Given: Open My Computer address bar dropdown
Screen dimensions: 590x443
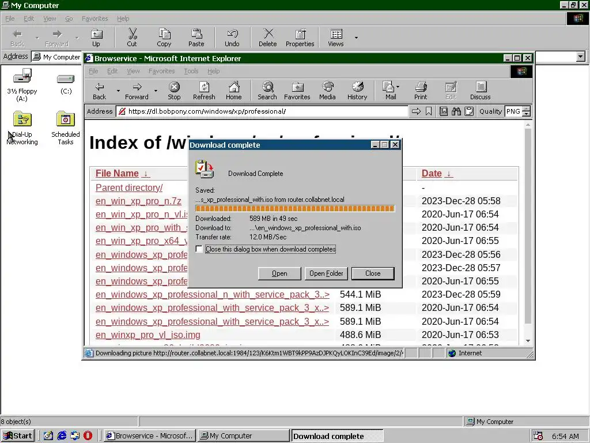Looking at the screenshot, I should click(581, 57).
